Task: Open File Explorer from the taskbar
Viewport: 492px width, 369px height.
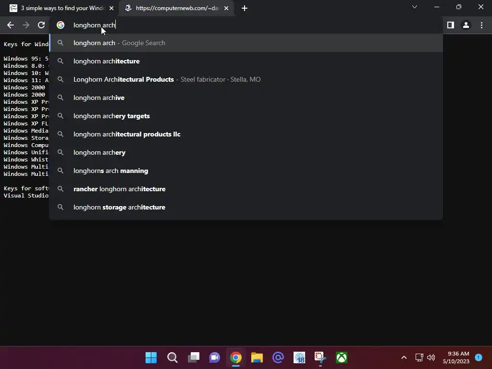Action: point(257,357)
